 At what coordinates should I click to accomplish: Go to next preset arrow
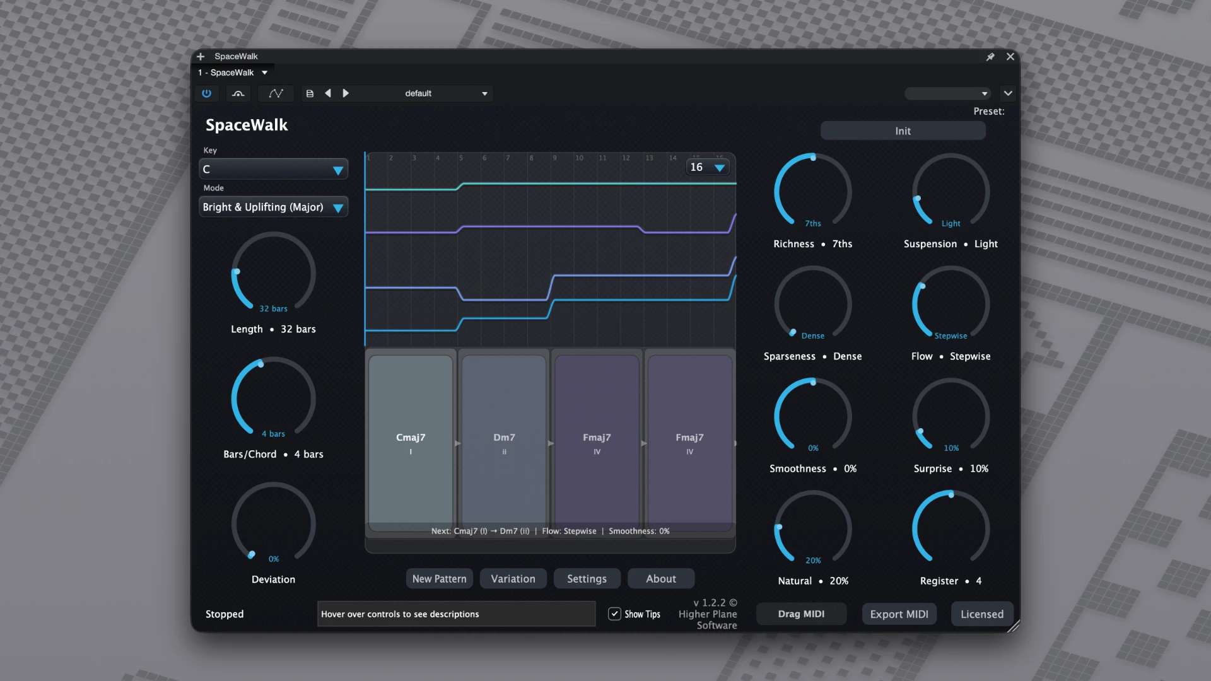click(346, 93)
